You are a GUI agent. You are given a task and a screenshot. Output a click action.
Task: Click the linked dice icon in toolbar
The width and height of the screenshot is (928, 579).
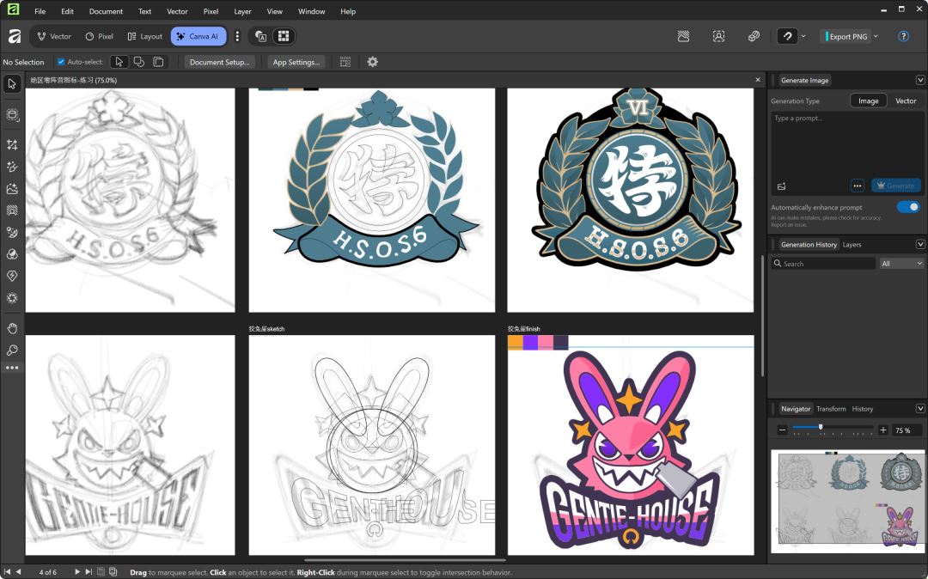point(754,36)
